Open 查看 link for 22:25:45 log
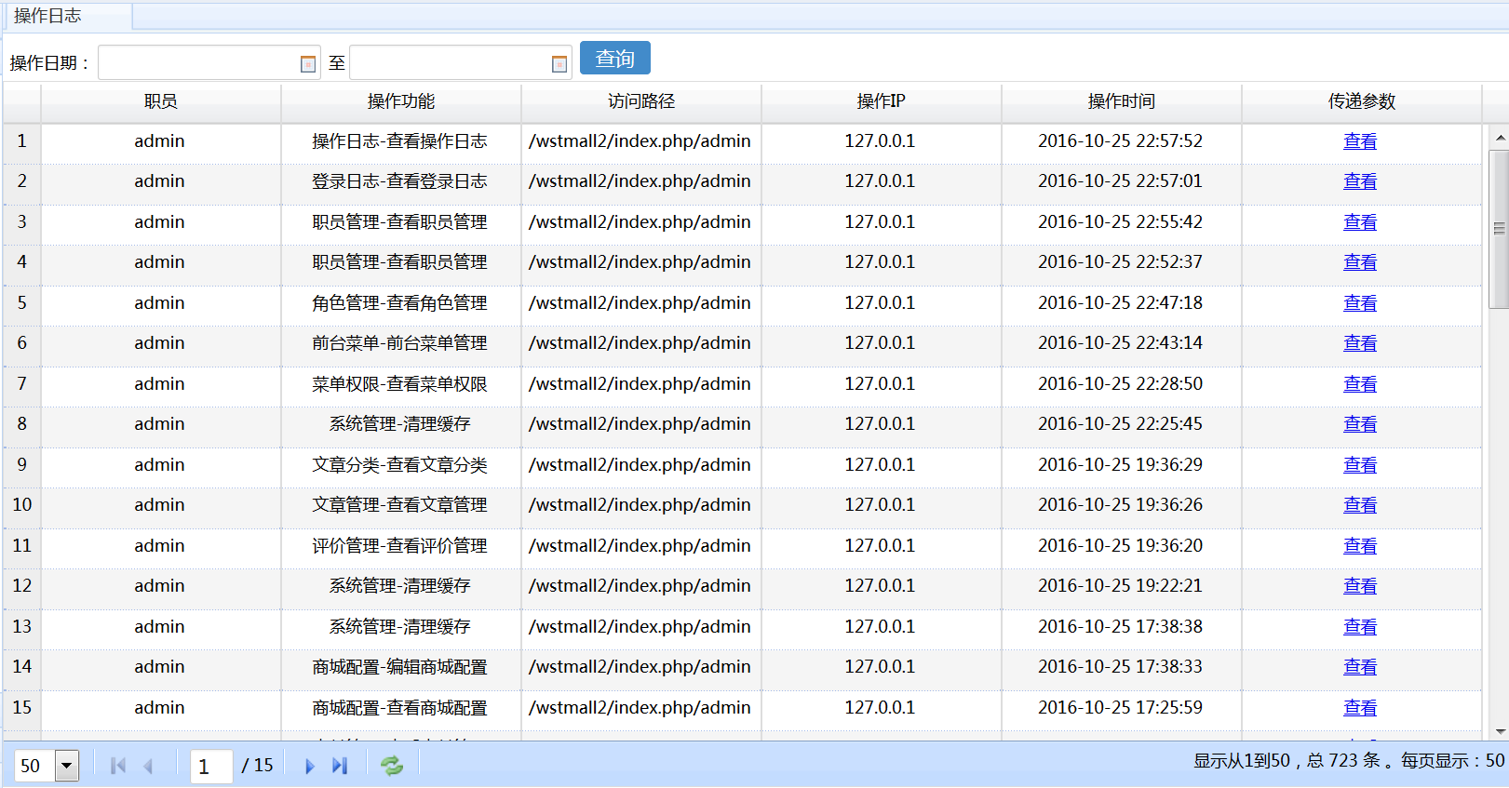The height and width of the screenshot is (788, 1509). (x=1360, y=424)
